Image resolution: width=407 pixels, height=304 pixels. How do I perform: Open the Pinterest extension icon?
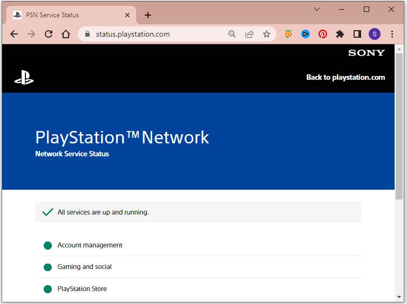point(323,34)
